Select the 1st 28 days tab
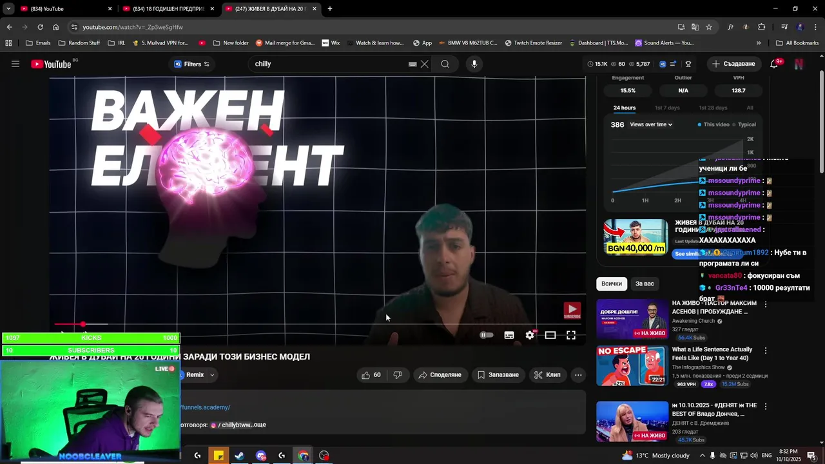This screenshot has height=464, width=825. (713, 108)
